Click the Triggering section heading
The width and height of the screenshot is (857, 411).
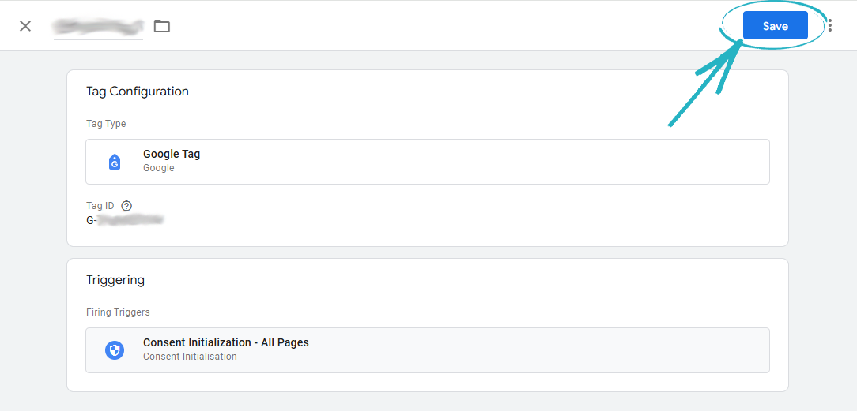click(x=115, y=280)
